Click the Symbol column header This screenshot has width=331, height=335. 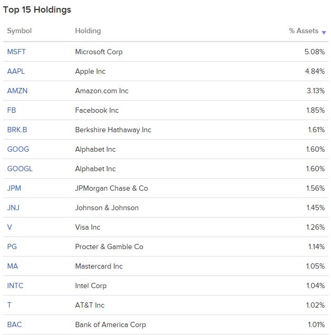20,31
